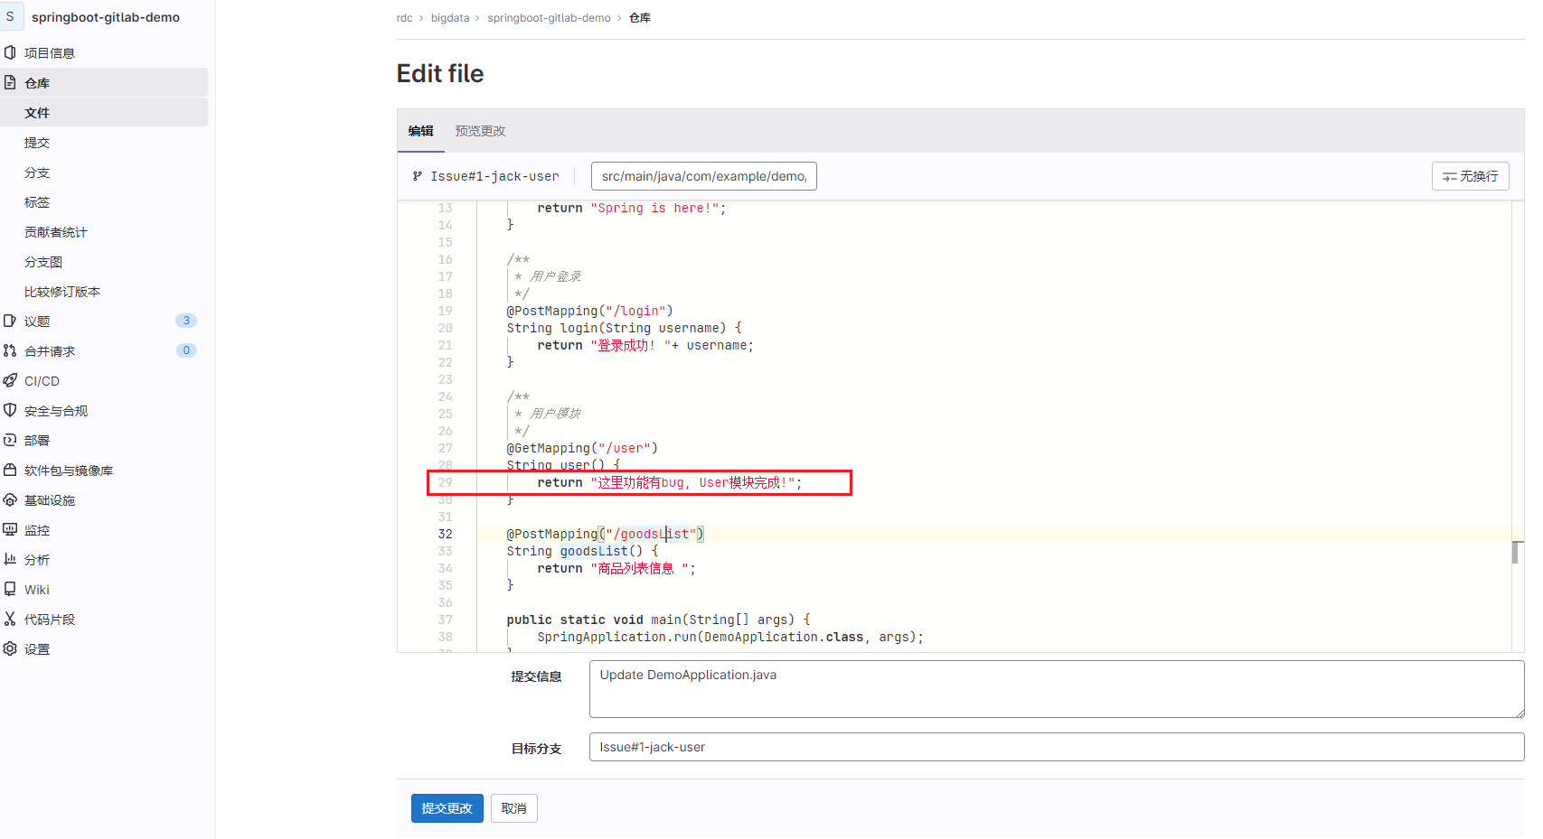Click the @GetMapping("/user") code line
The image size is (1543, 839).
[582, 448]
